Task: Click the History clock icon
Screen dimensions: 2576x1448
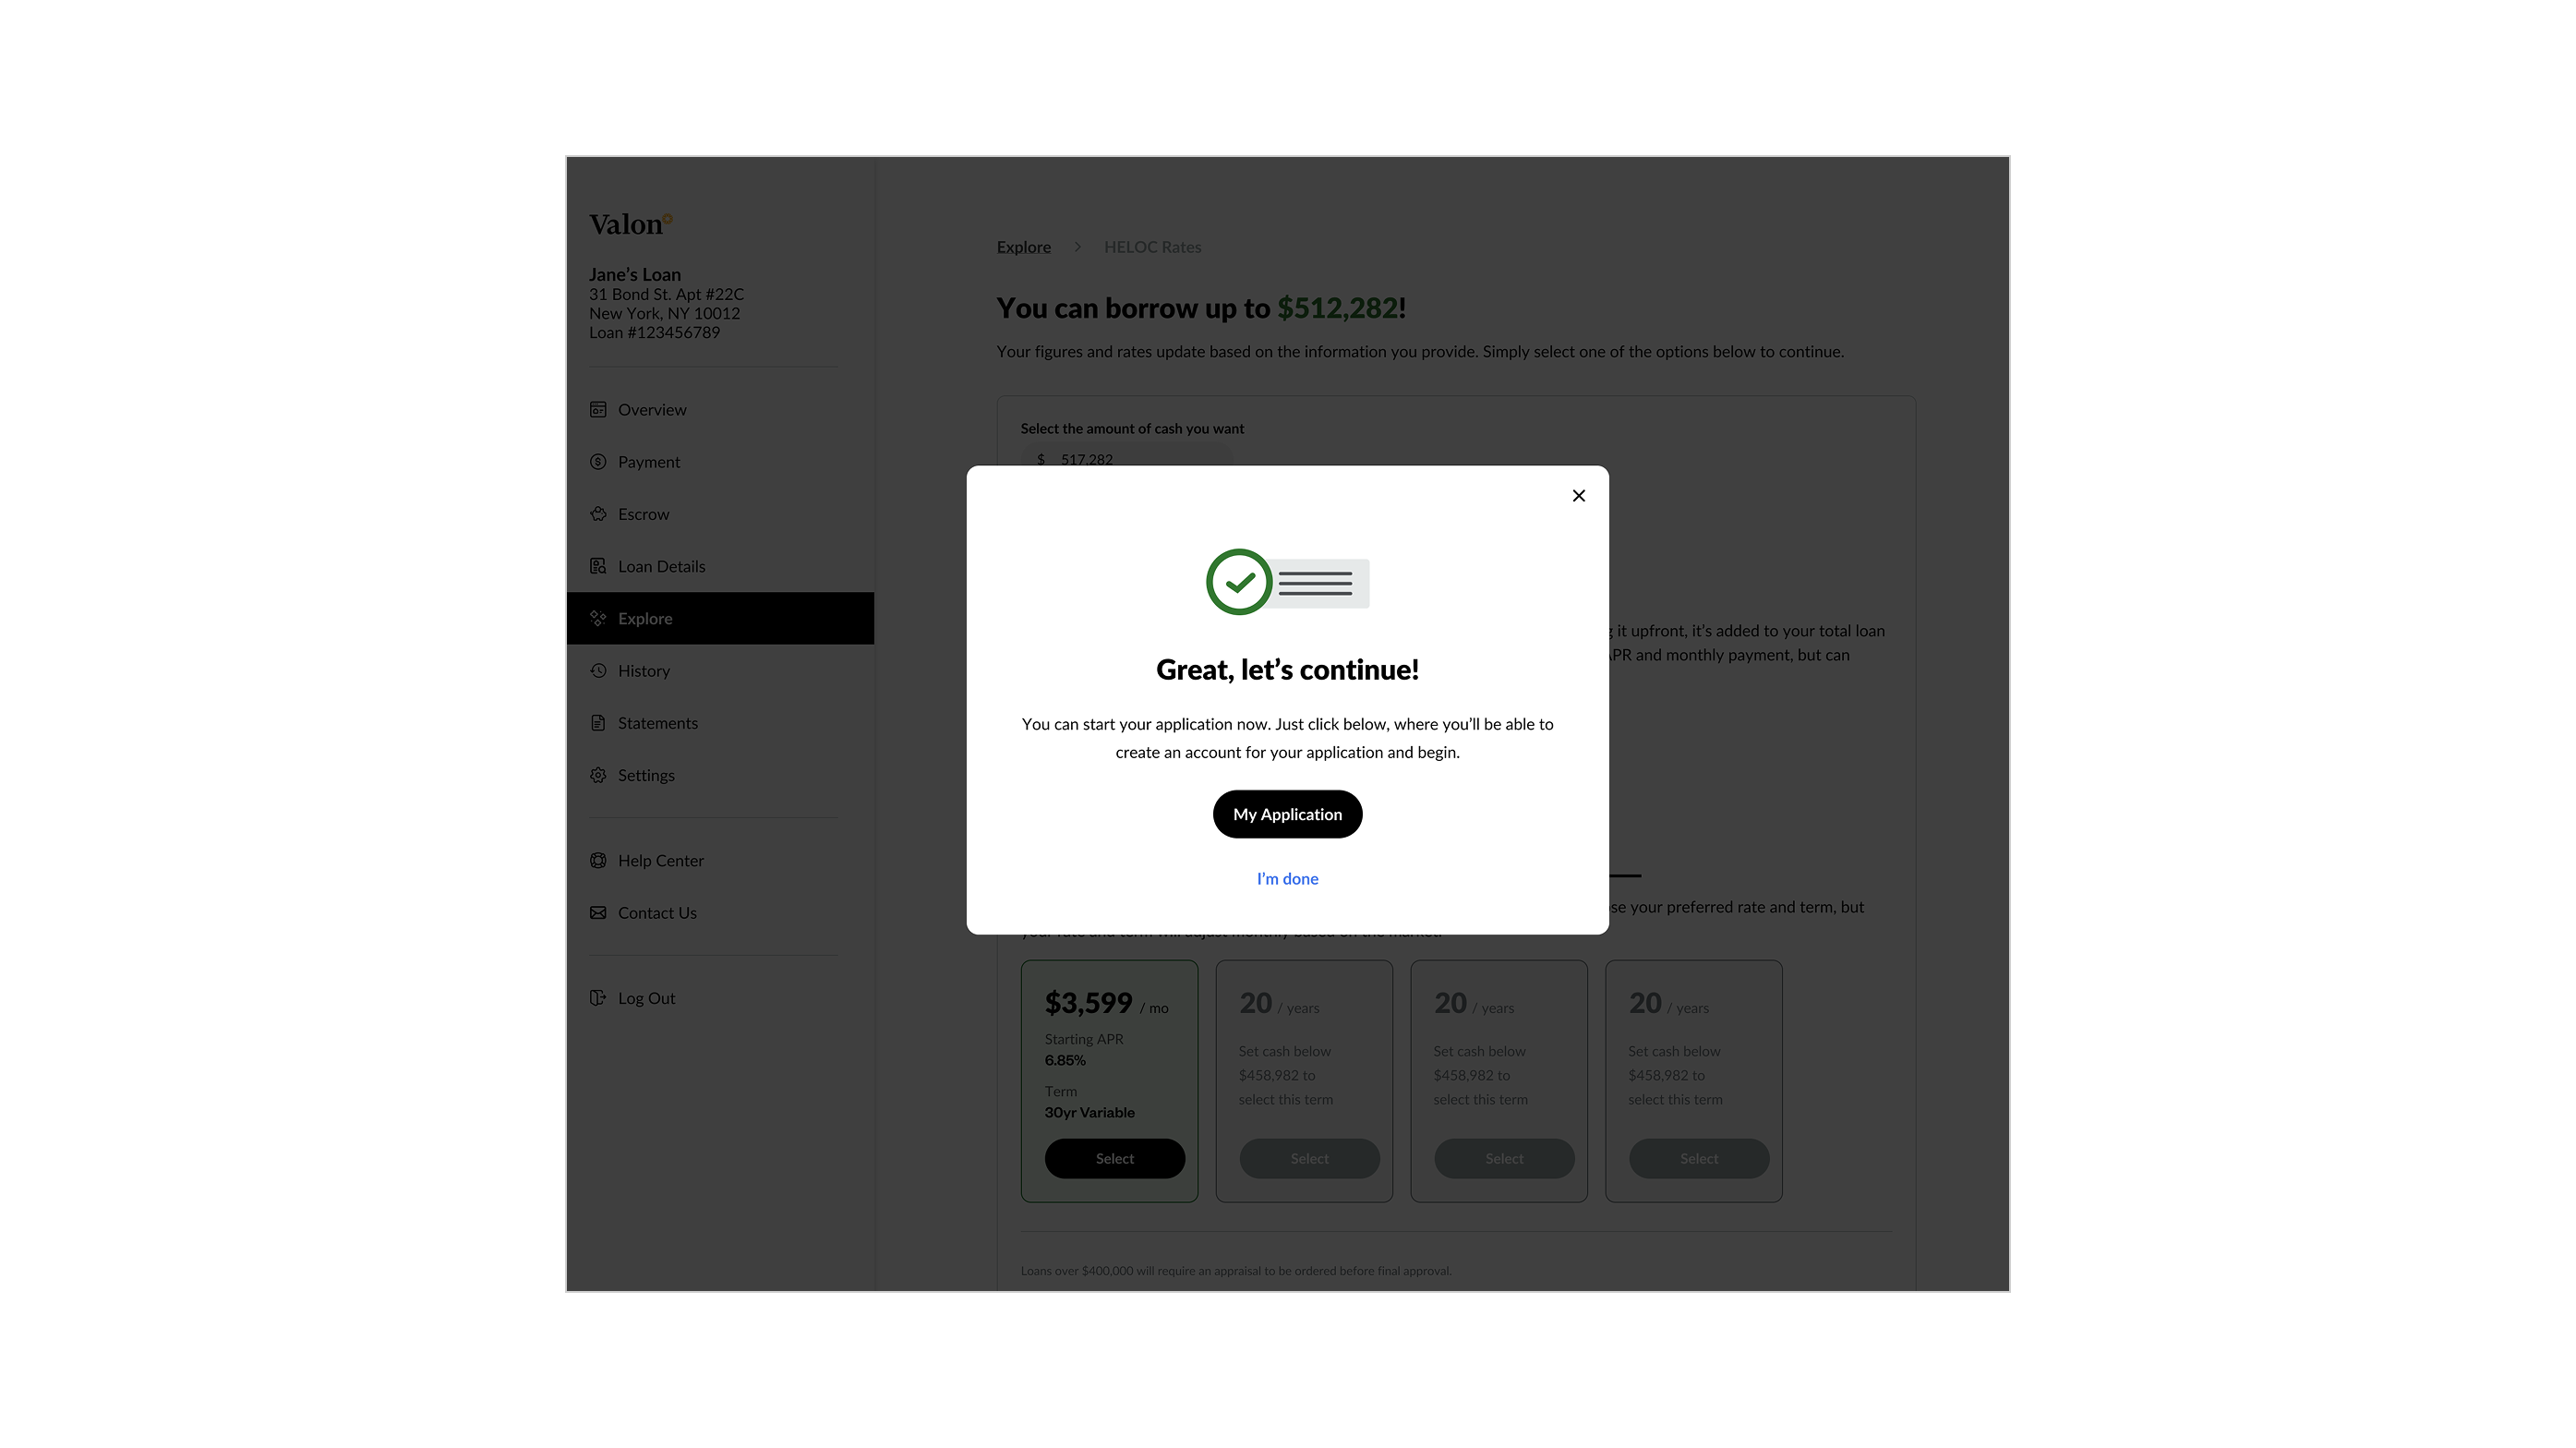Action: [x=598, y=670]
